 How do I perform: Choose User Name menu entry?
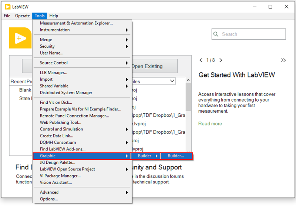coord(82,53)
